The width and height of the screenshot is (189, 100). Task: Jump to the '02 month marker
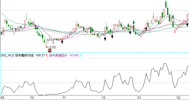pos(179,98)
